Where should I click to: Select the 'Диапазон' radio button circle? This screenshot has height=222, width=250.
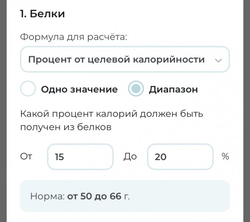pyautogui.click(x=136, y=89)
